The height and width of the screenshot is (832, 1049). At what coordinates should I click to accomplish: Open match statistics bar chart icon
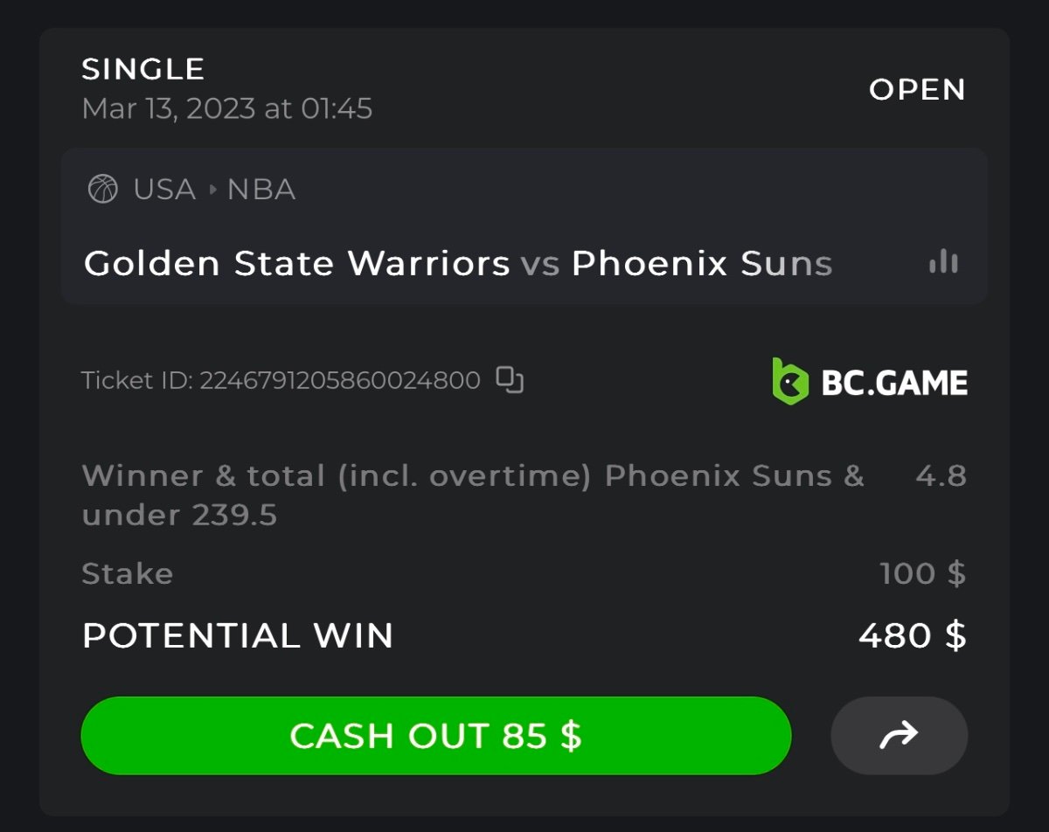943,261
